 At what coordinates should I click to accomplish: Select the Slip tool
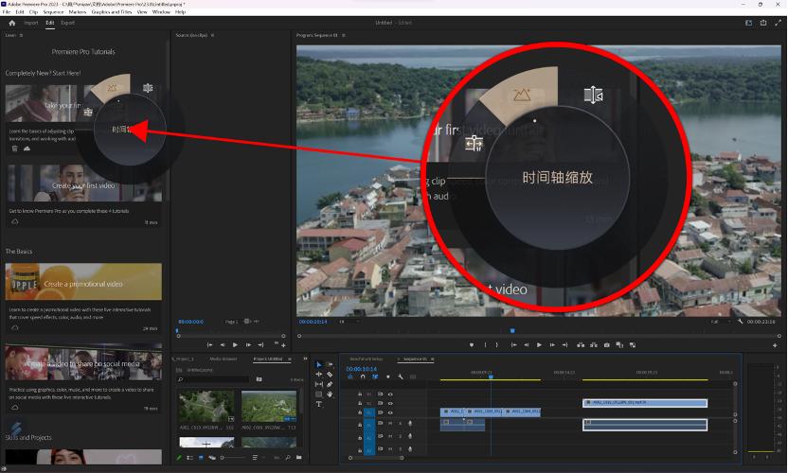pyautogui.click(x=318, y=384)
